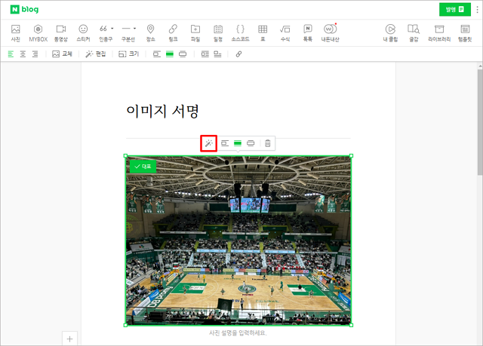Delete the image with the trash icon

tap(267, 142)
